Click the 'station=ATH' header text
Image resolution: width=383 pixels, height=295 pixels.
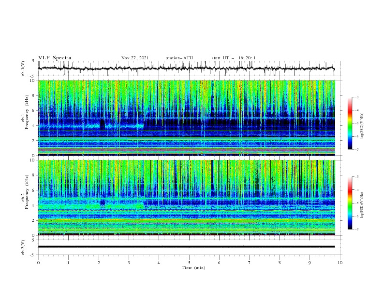tap(179, 58)
